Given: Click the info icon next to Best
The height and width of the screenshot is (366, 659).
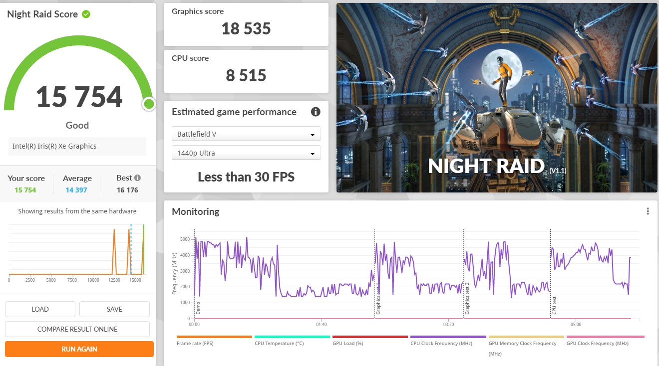Looking at the screenshot, I should click(137, 178).
